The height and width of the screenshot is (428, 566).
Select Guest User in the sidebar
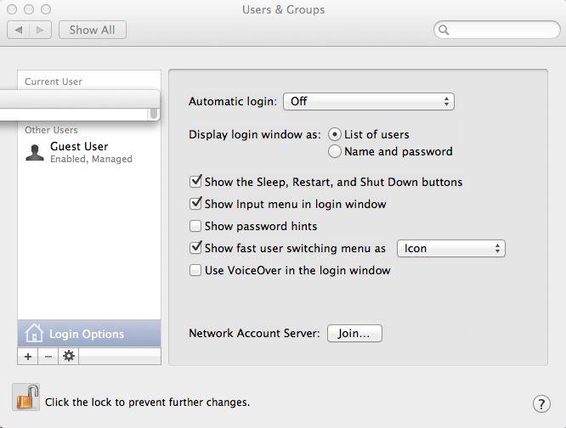tap(89, 153)
